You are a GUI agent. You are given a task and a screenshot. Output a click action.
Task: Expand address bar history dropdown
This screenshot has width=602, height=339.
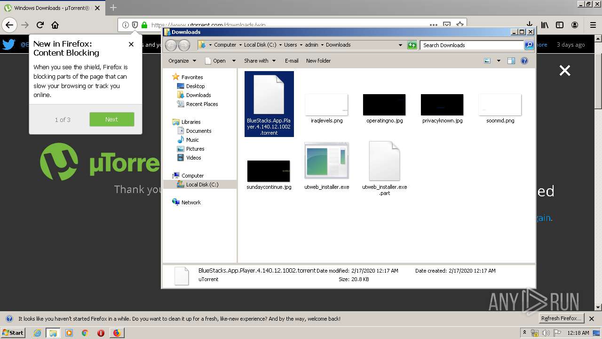(x=401, y=45)
